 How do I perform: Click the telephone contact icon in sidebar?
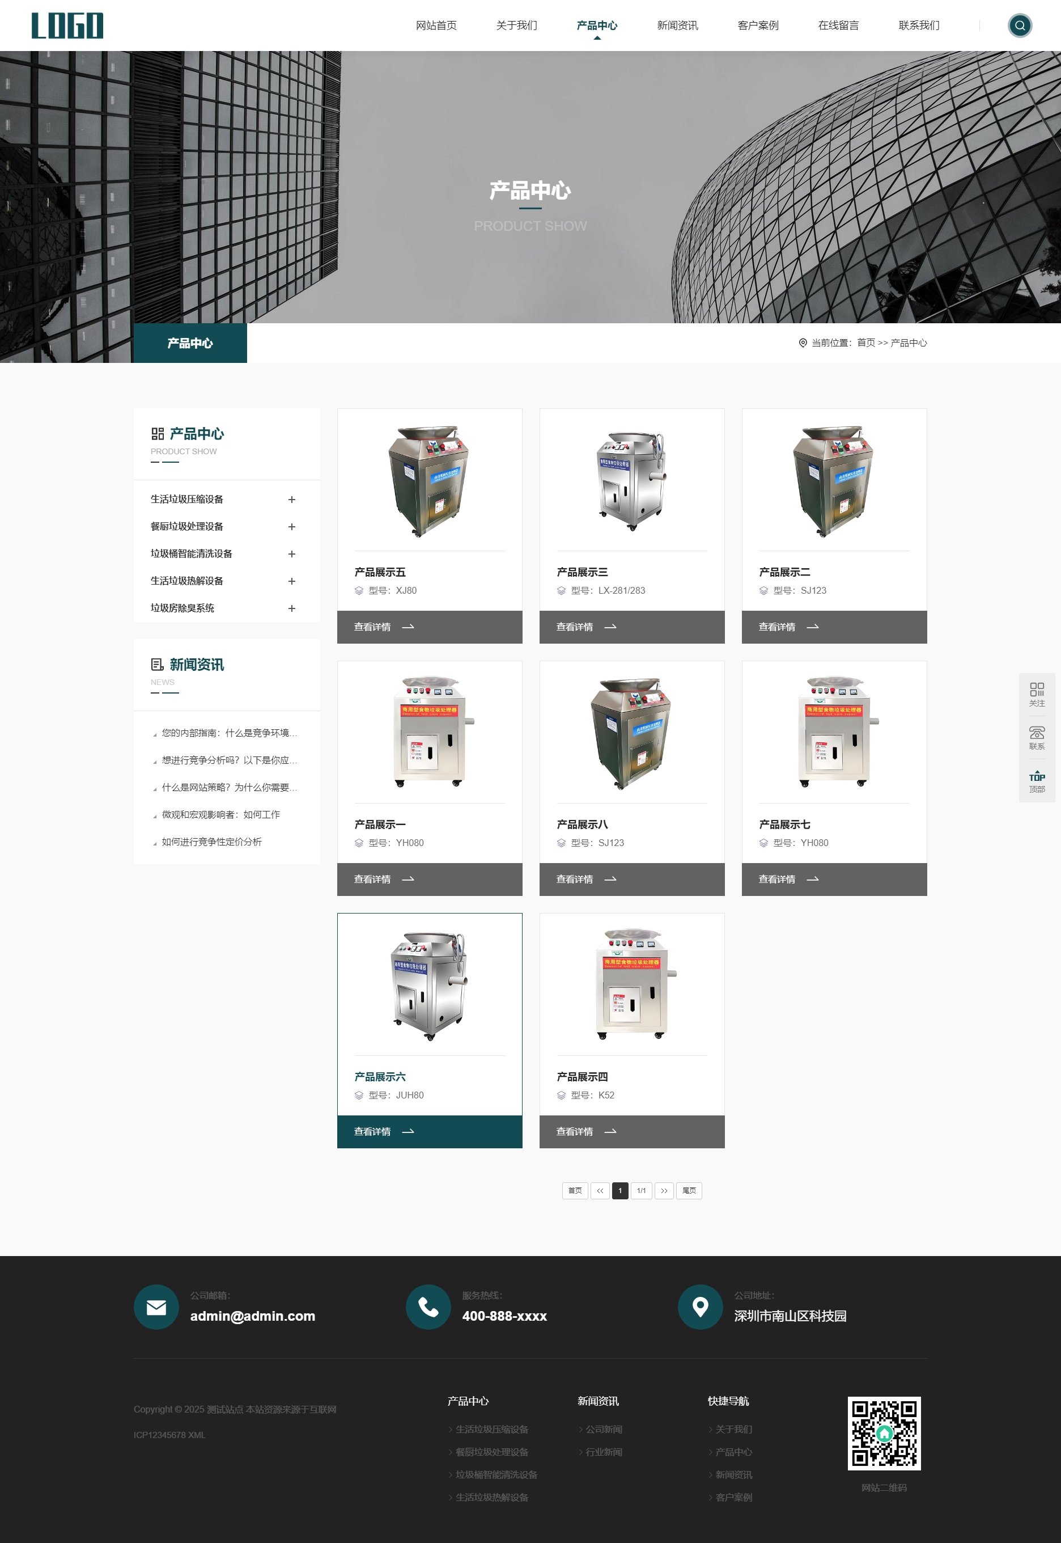(x=1037, y=733)
